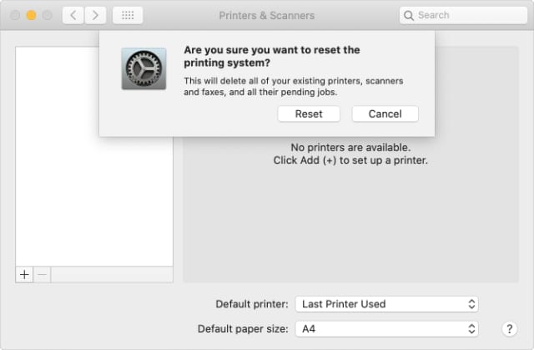Image resolution: width=534 pixels, height=350 pixels.
Task: Show all preferences via grid icon
Action: click(x=128, y=15)
